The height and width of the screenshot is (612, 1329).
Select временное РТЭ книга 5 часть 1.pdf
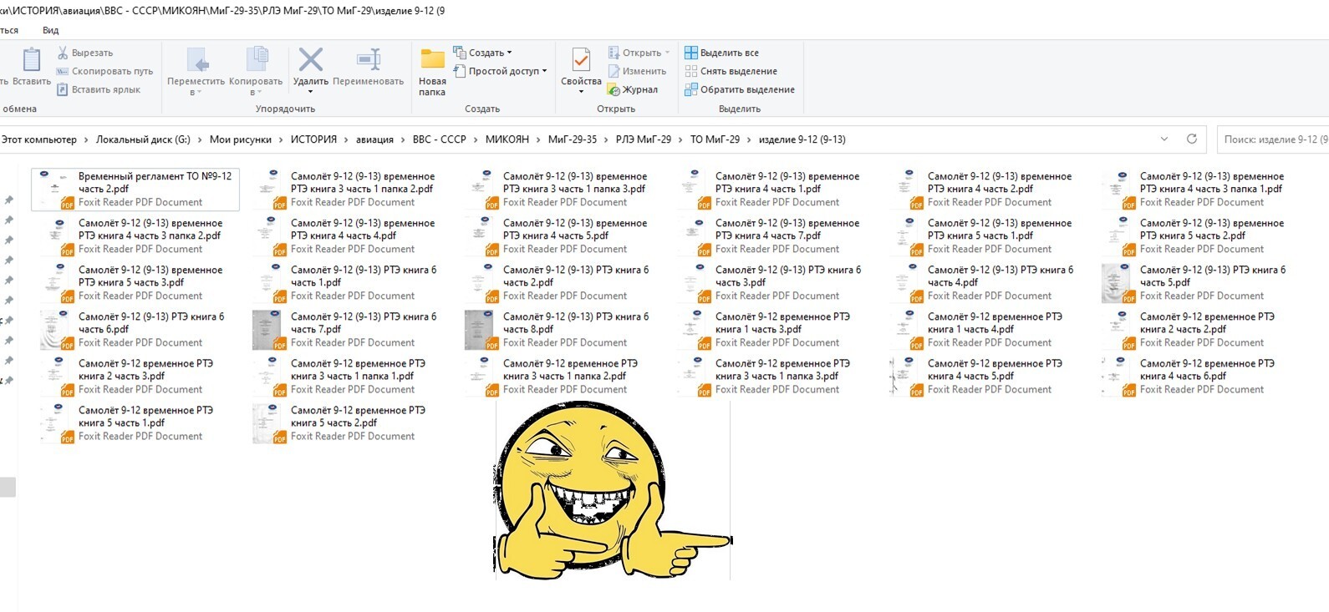pyautogui.click(x=985, y=236)
